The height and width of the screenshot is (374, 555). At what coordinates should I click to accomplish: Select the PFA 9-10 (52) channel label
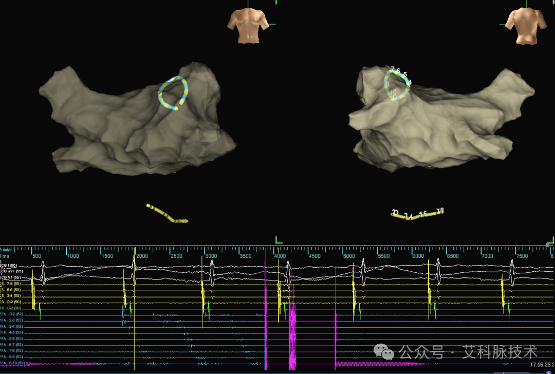[x=13, y=363]
